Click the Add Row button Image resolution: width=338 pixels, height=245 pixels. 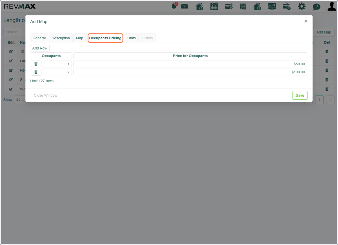40,48
